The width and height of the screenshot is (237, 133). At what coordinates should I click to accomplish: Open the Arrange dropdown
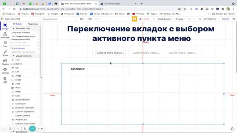coord(180,19)
